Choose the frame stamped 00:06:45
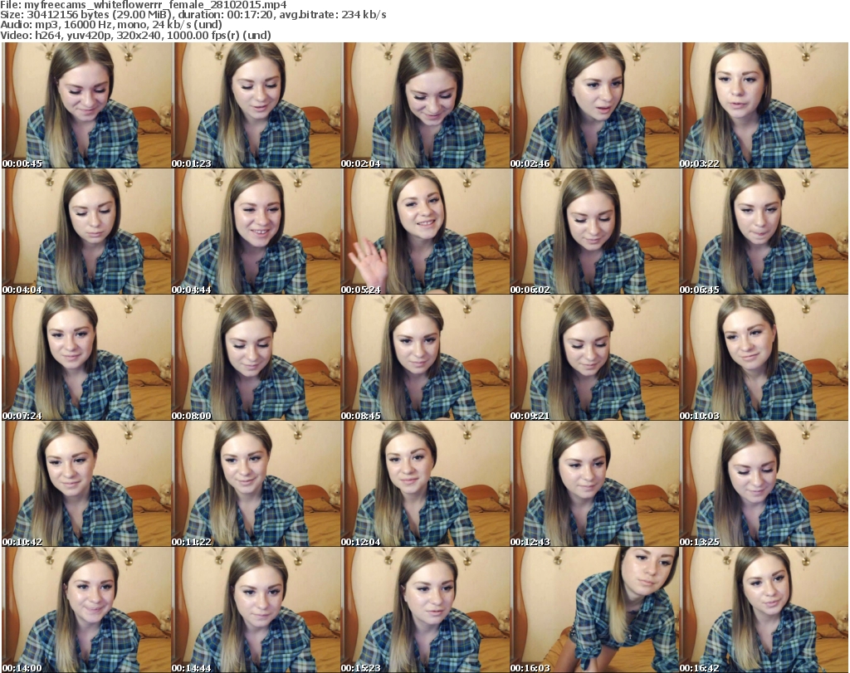The image size is (850, 673). coord(765,232)
